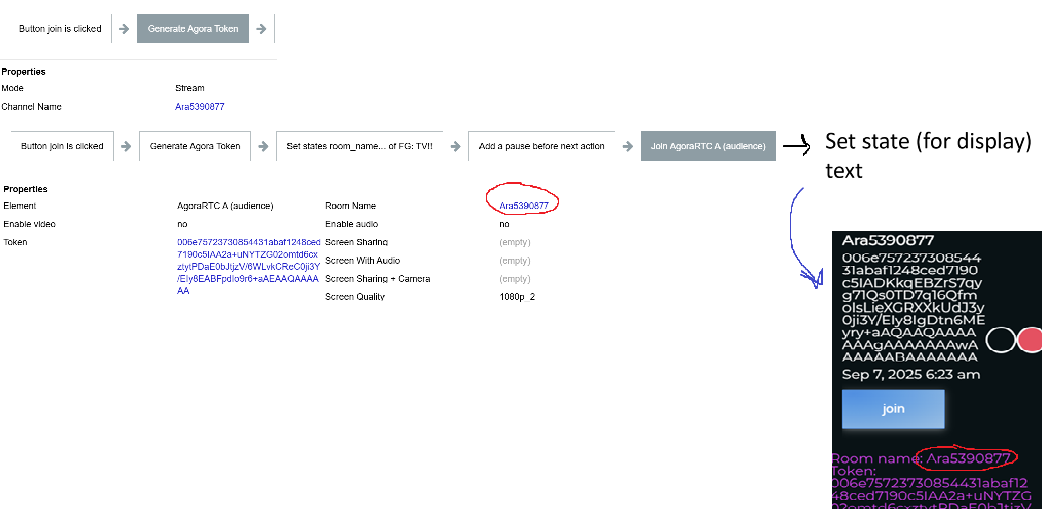
Task: Select the highlighted gray Generate Agora Token step
Action: tap(193, 29)
